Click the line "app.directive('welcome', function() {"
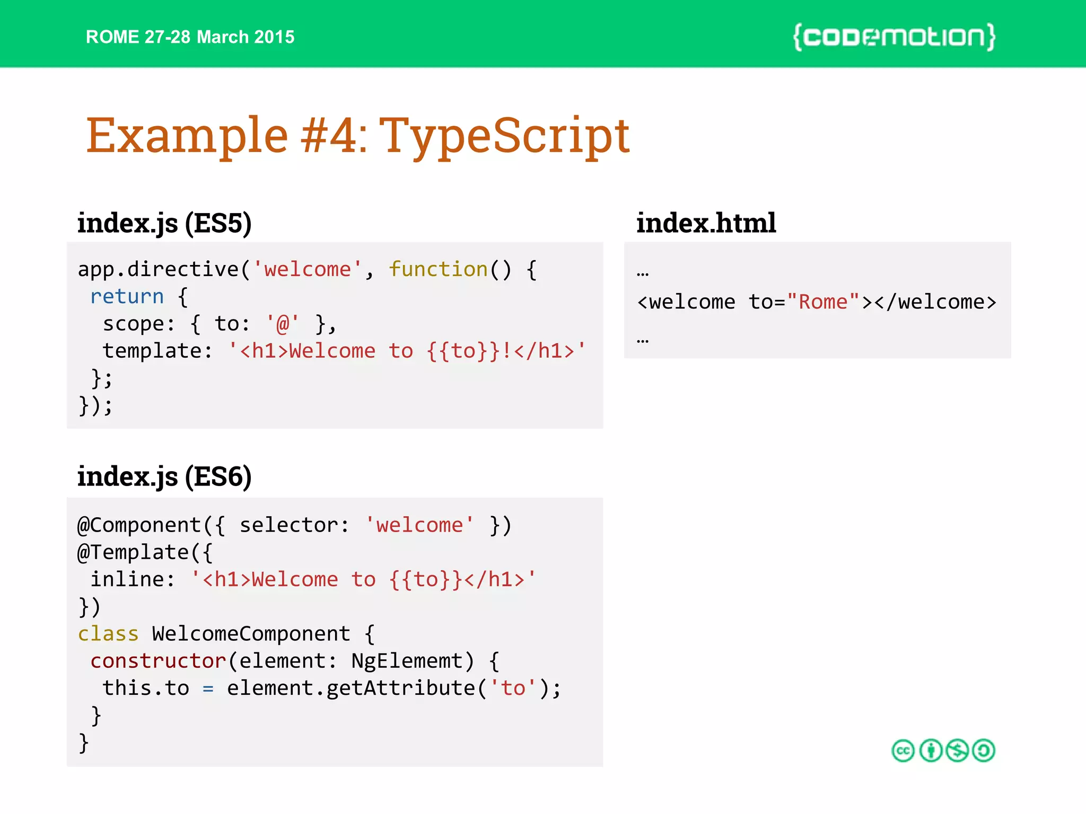 tap(308, 270)
